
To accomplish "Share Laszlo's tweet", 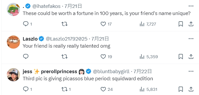I will tap(191, 57).
